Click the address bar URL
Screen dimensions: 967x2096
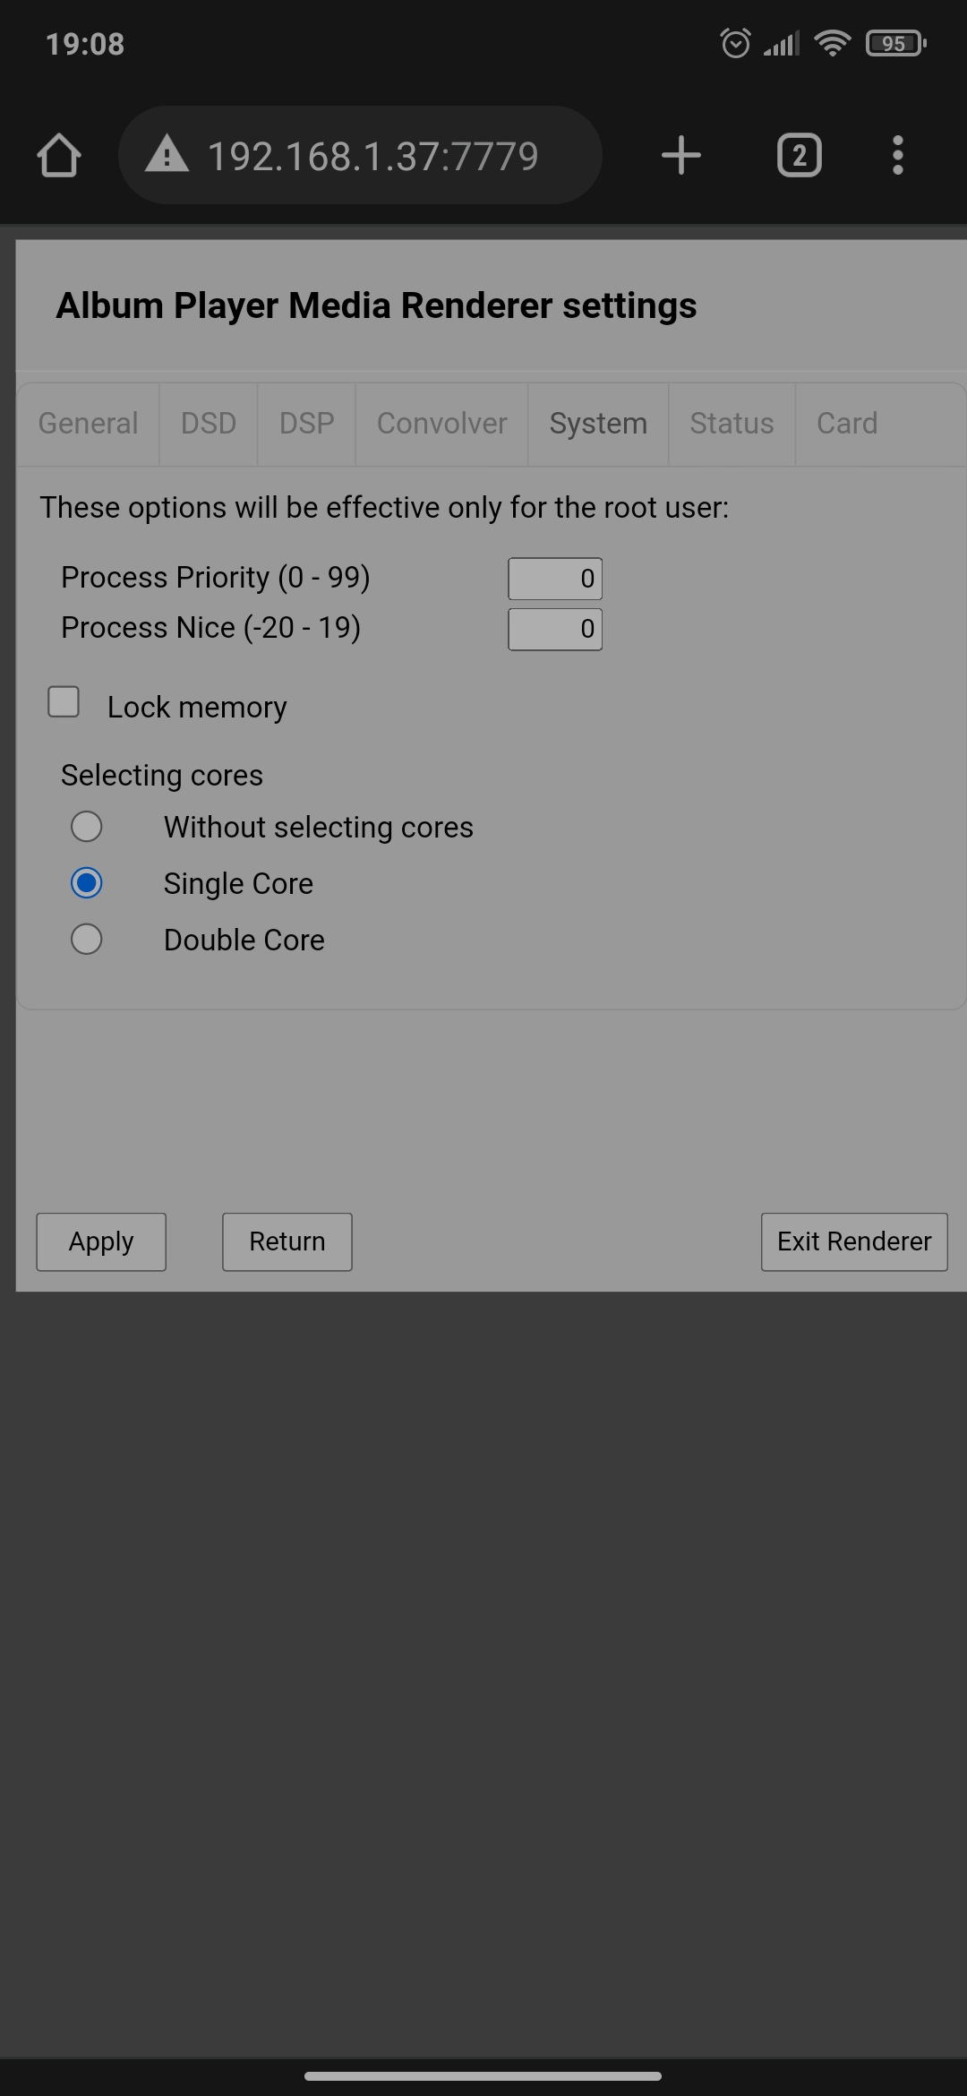pyautogui.click(x=373, y=156)
